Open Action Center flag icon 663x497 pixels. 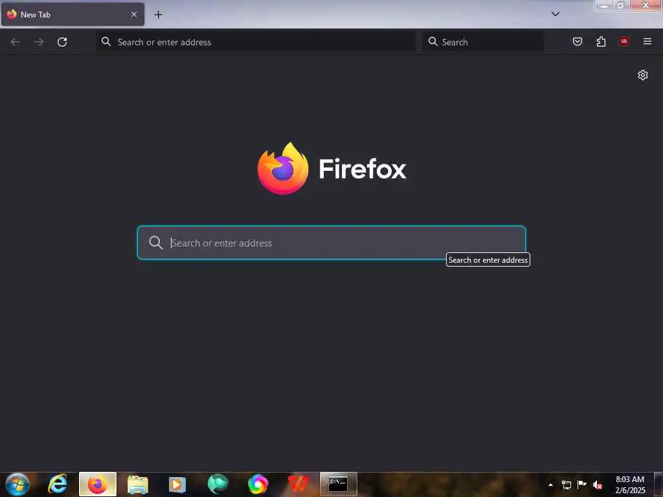pyautogui.click(x=582, y=484)
